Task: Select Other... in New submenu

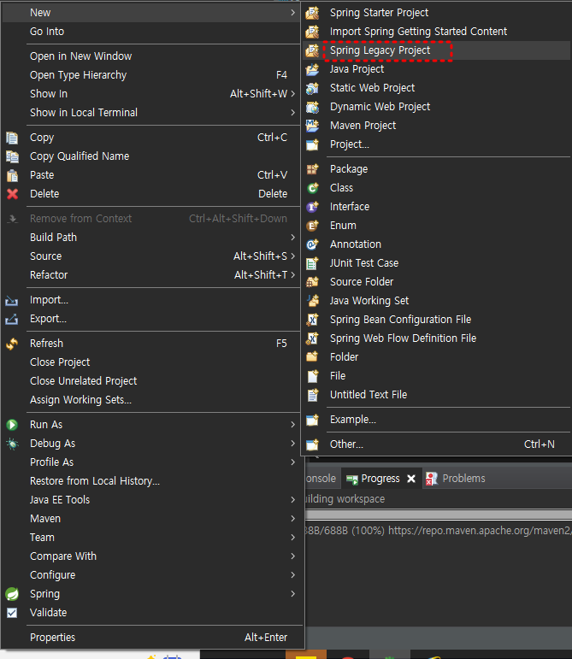Action: 436,444
